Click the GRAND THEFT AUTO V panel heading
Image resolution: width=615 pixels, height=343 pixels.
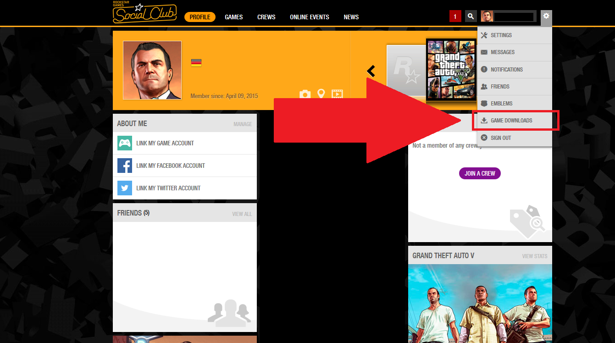443,255
